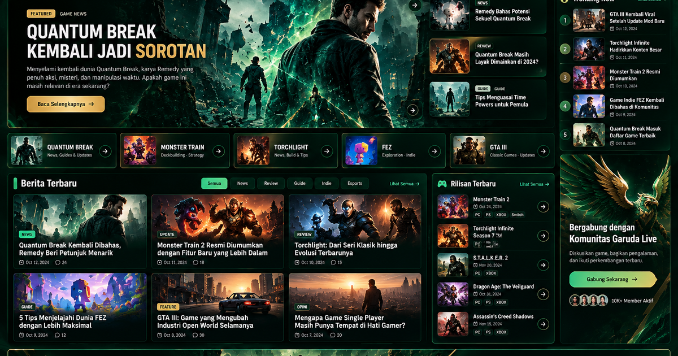The image size is (678, 356).
Task: Click arrow icon for Assassin's Creed Shadows
Action: tap(543, 324)
